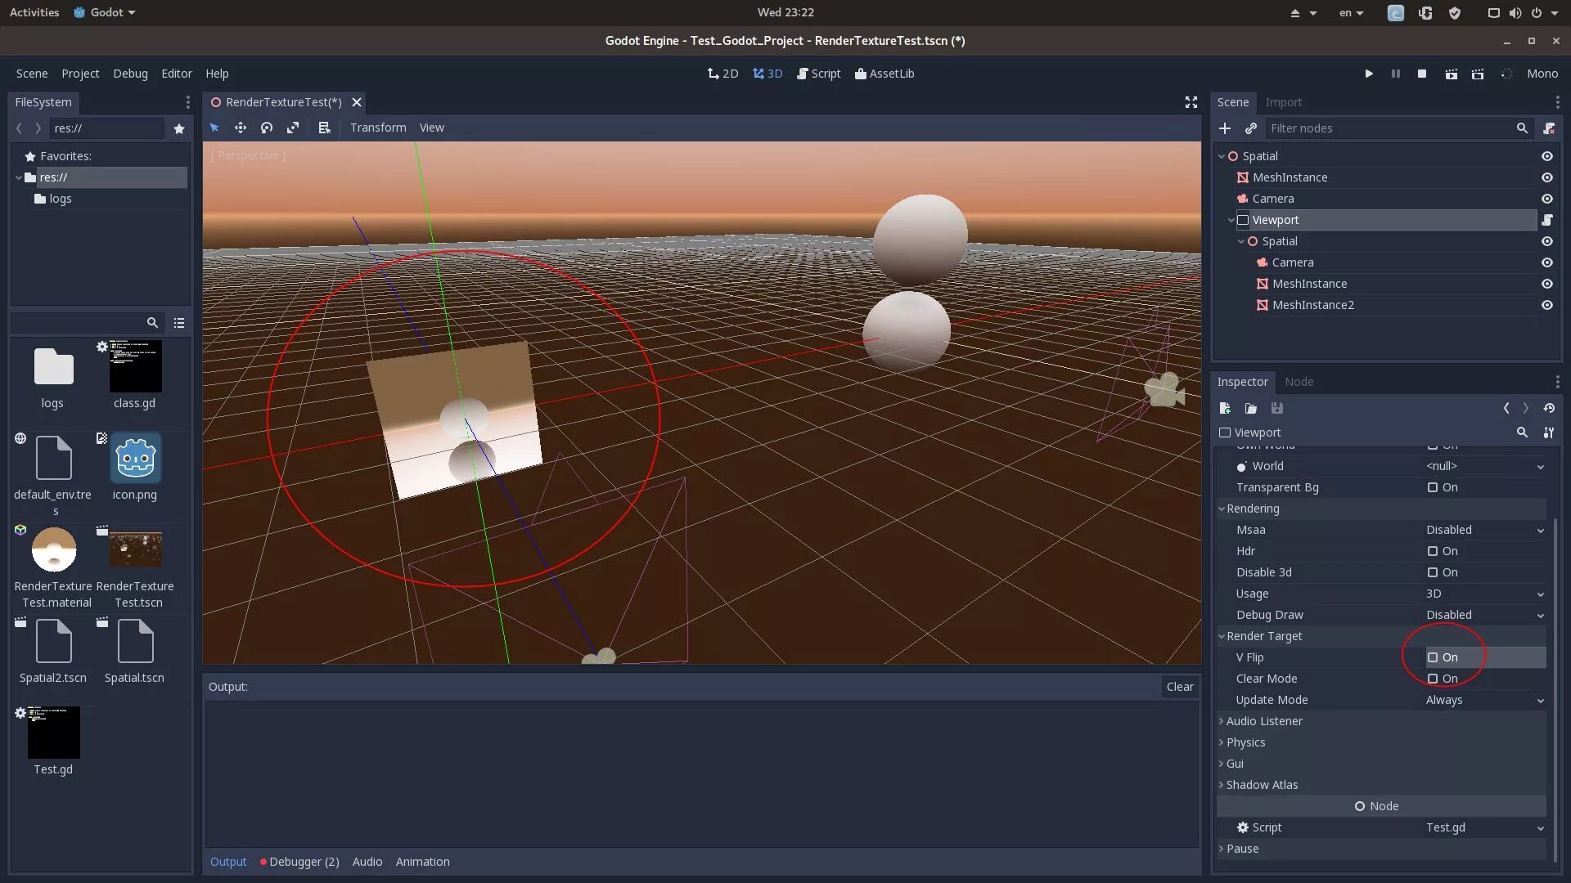Open Inspector object history icon
Viewport: 1571px width, 883px height.
(1549, 408)
